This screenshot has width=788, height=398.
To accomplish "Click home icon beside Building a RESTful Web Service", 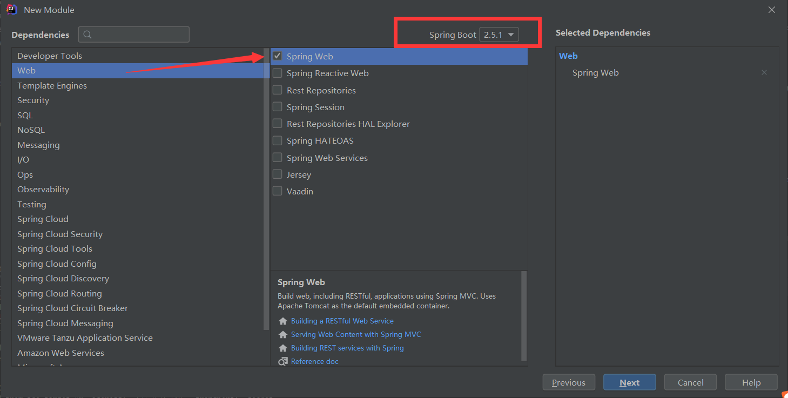I will coord(283,321).
